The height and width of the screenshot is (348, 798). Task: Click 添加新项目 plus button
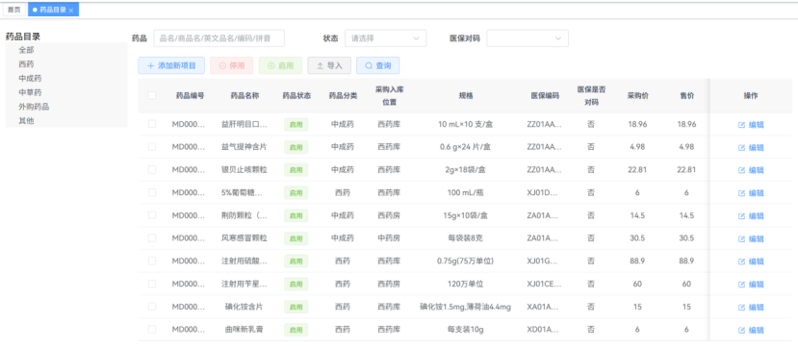171,65
